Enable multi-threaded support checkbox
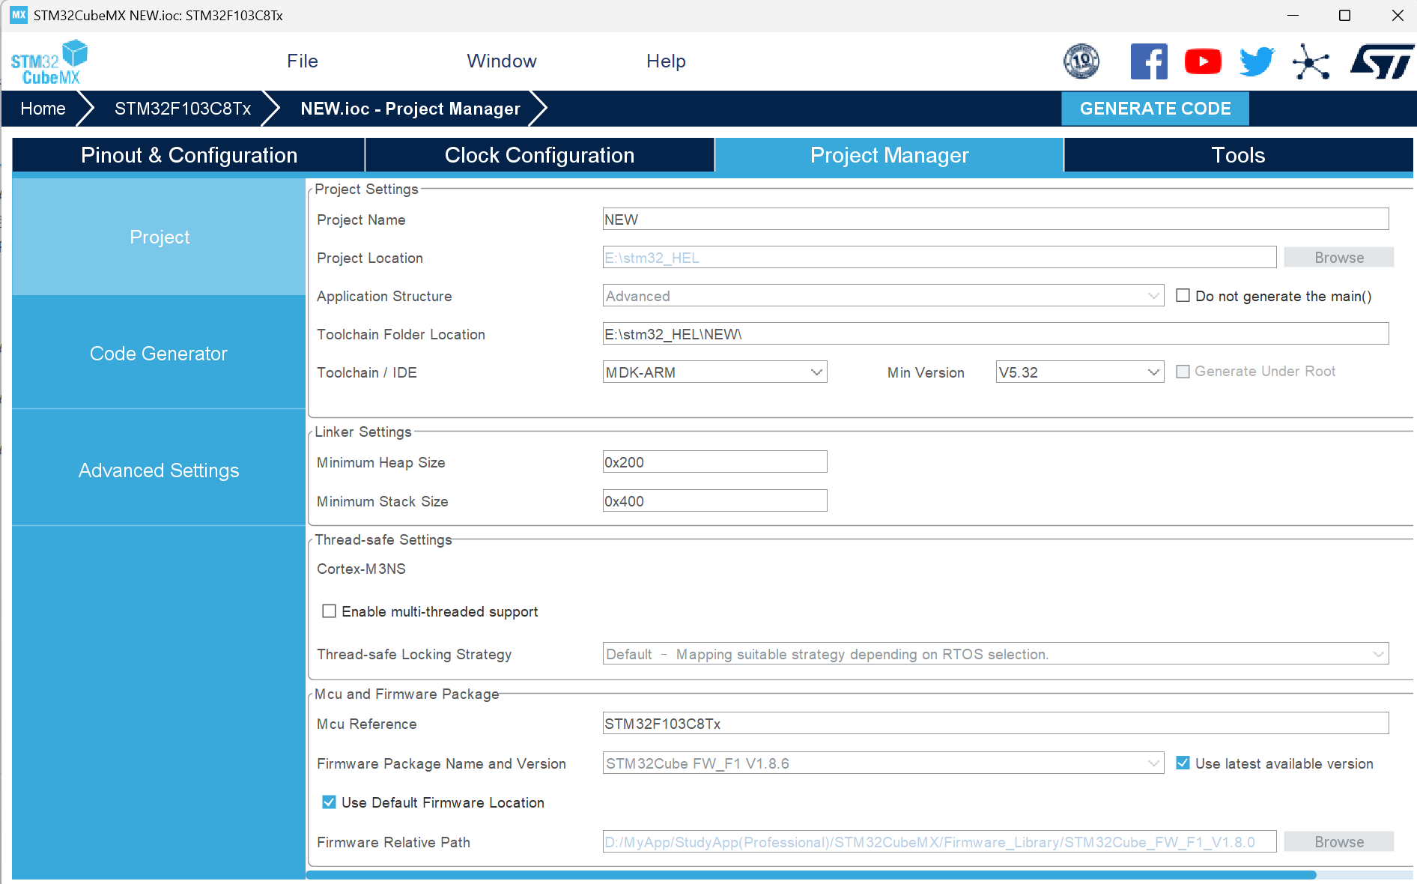Image resolution: width=1417 pixels, height=884 pixels. point(329,611)
